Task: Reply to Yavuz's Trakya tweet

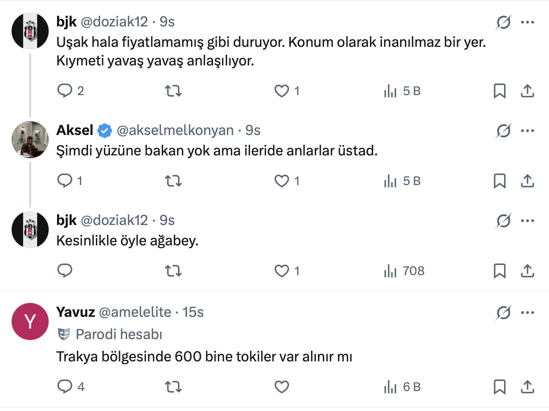Action: pos(64,386)
